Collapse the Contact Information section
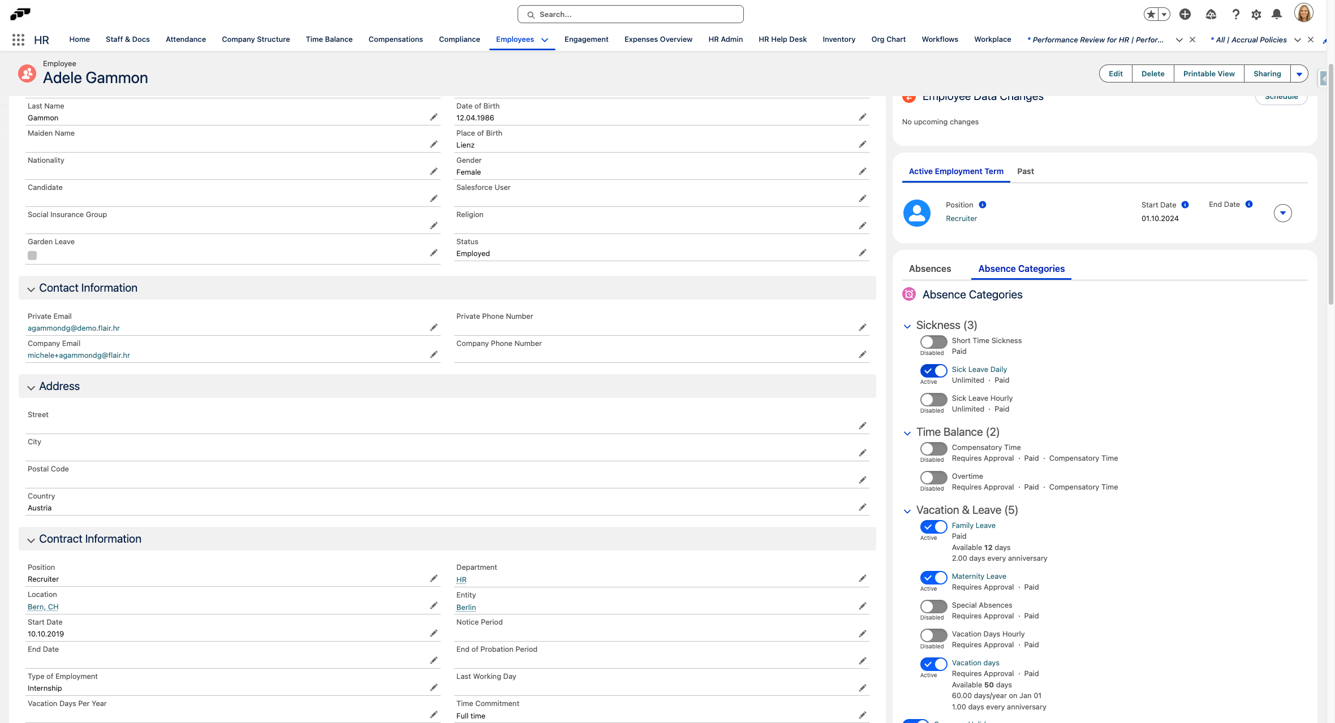This screenshot has width=1335, height=723. tap(31, 289)
